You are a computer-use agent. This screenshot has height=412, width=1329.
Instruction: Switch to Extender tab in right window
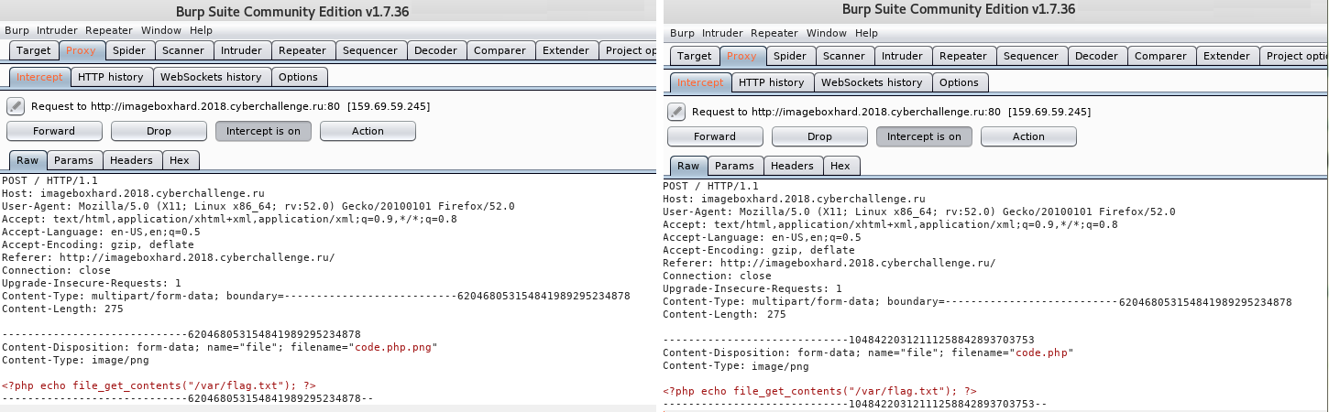1226,56
